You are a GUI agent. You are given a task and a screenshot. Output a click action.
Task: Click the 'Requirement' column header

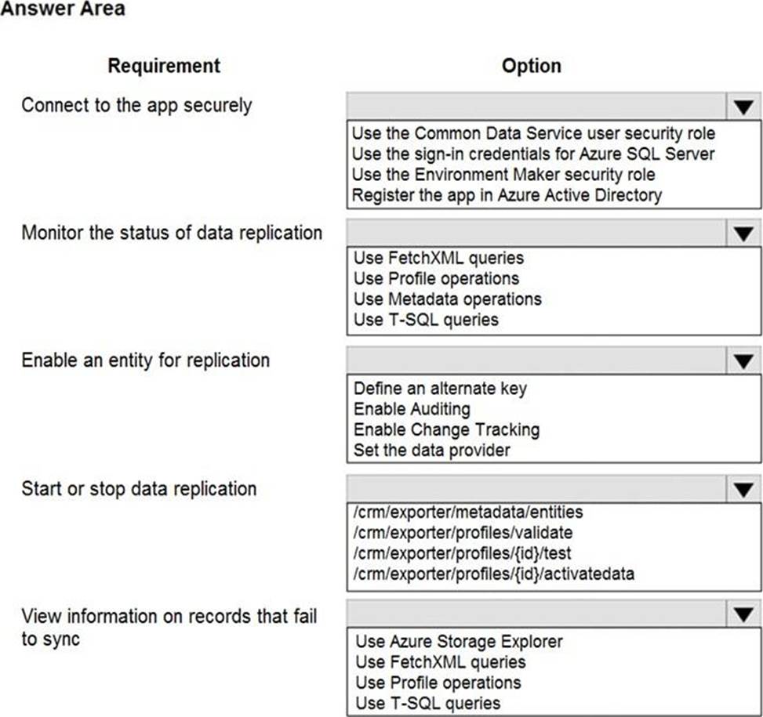tap(164, 66)
